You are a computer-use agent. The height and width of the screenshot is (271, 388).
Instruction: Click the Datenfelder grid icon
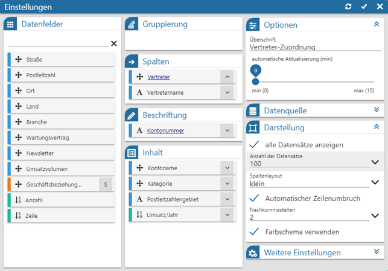pyautogui.click(x=10, y=25)
